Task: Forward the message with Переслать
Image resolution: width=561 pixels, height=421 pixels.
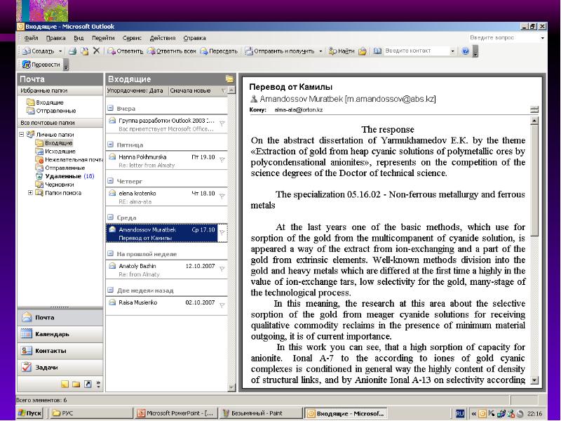Action: coord(219,51)
